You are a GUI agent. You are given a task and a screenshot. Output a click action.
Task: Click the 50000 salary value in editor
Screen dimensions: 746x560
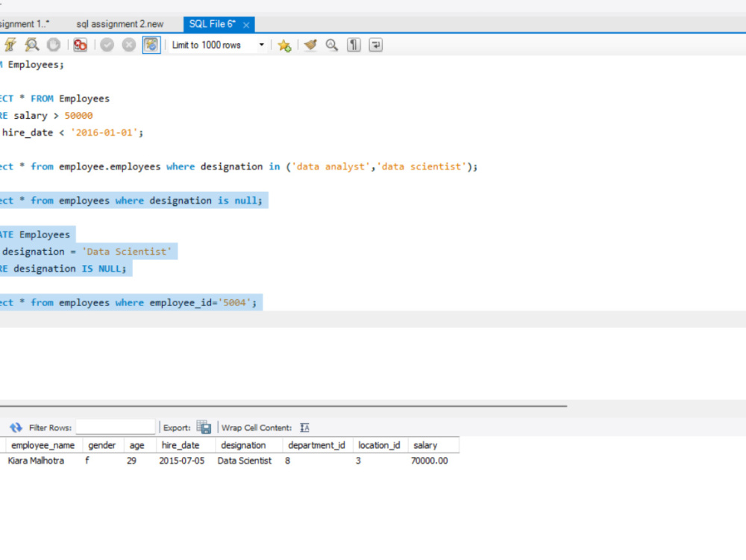pos(78,116)
